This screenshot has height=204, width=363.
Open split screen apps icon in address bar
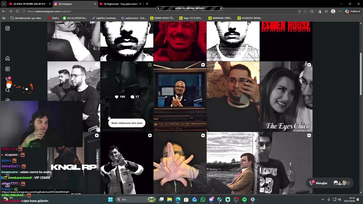299,11
